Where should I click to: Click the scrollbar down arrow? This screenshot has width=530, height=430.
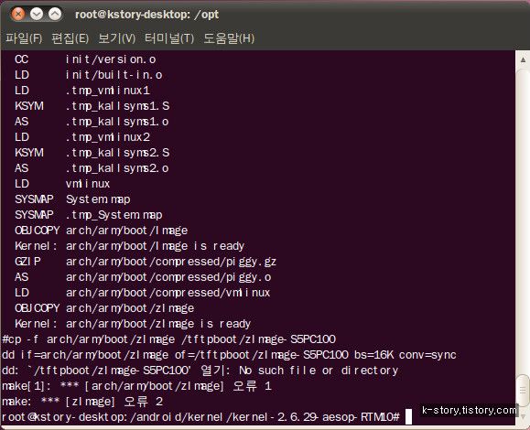click(x=523, y=416)
